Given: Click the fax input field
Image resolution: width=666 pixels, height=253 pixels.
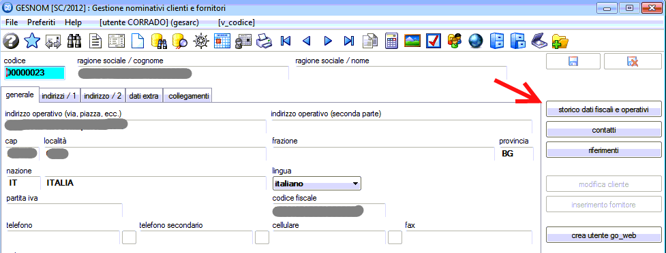Looking at the screenshot, I should pos(468,237).
